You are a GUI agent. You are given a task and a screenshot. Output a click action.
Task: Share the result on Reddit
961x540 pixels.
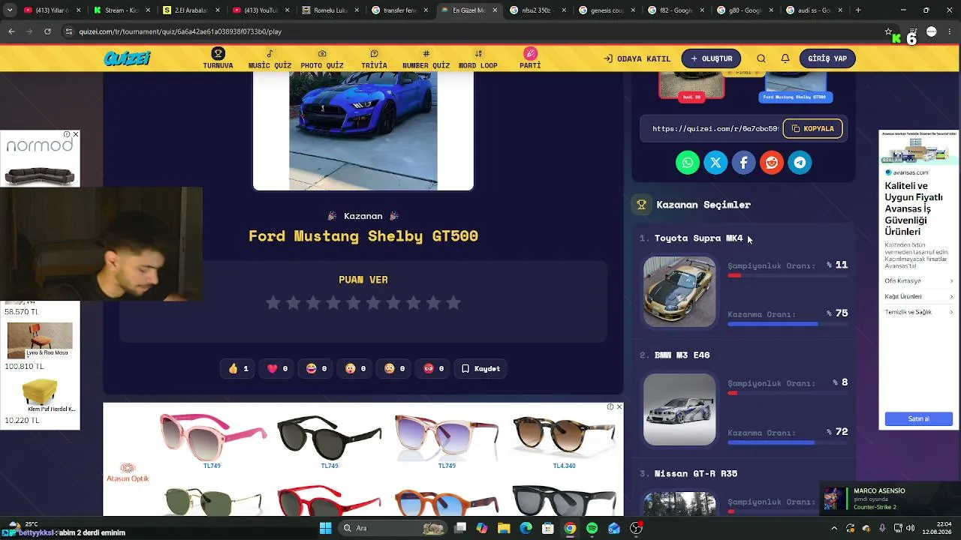[x=772, y=163]
